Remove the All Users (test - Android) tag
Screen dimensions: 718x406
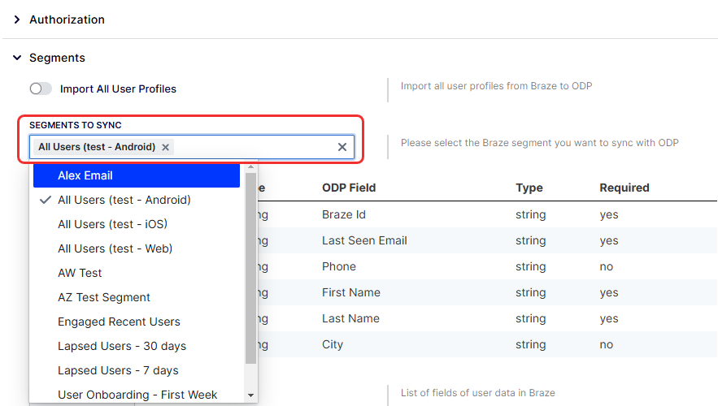click(165, 147)
